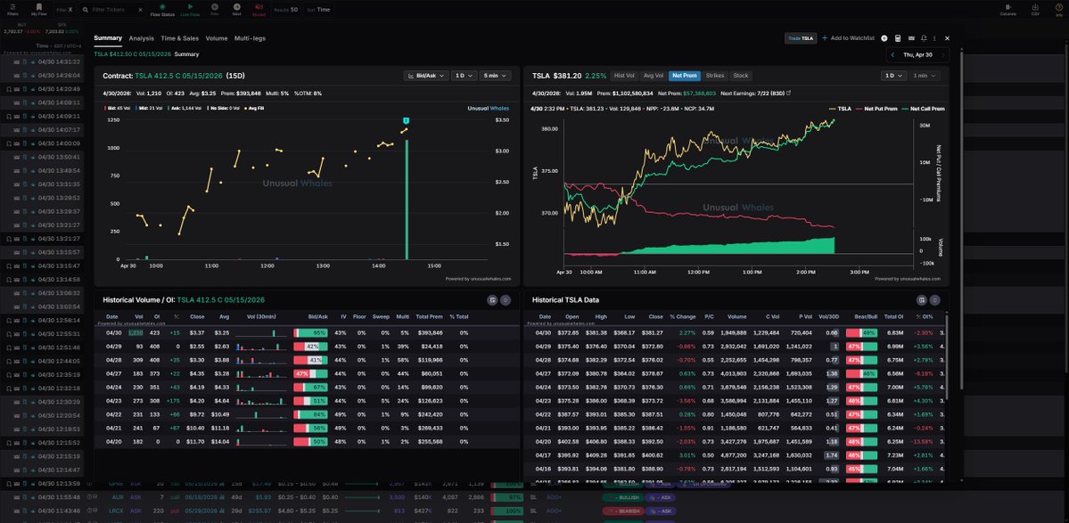Clear the active filter X
The width and height of the screenshot is (1069, 523).
[x=70, y=10]
